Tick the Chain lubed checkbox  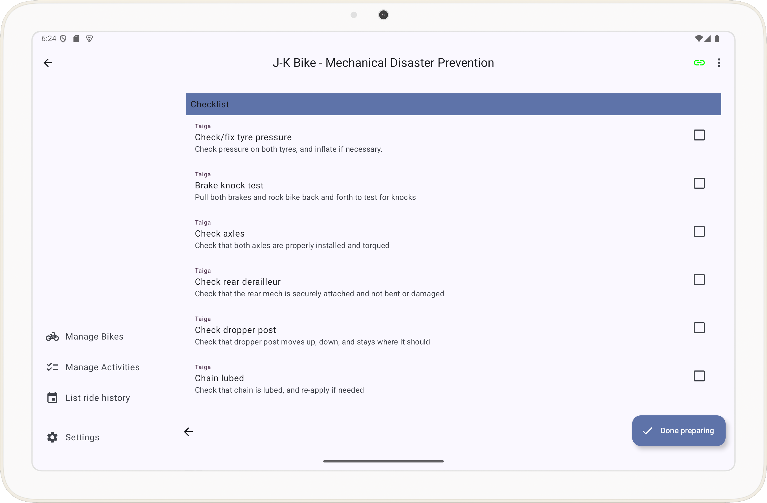point(699,376)
